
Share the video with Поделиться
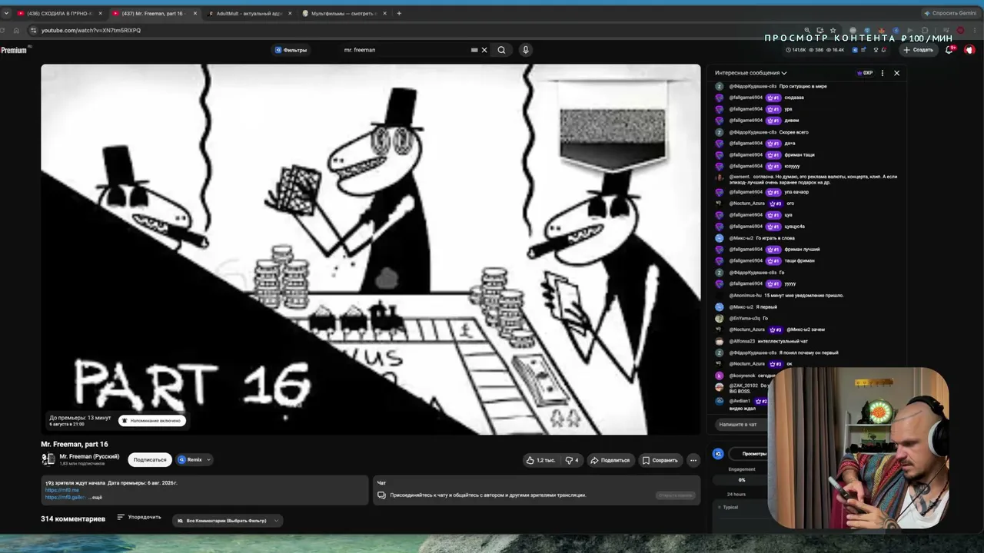610,460
